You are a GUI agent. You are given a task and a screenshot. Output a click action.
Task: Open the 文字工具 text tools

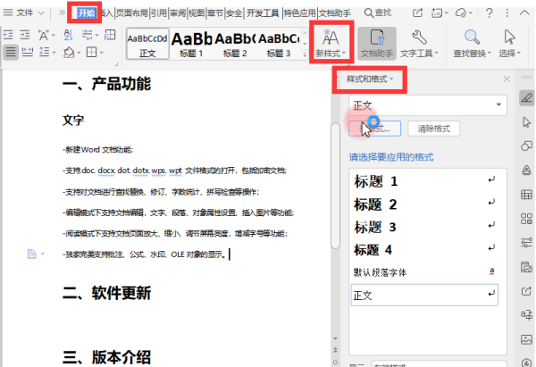pyautogui.click(x=419, y=43)
